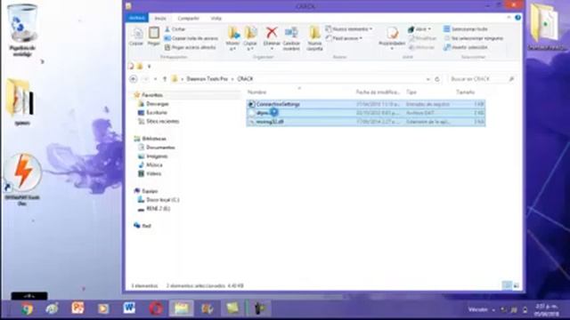Click Invertir selección
The height and width of the screenshot is (320, 570).
tap(465, 47)
